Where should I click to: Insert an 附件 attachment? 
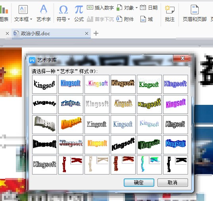[125, 19]
